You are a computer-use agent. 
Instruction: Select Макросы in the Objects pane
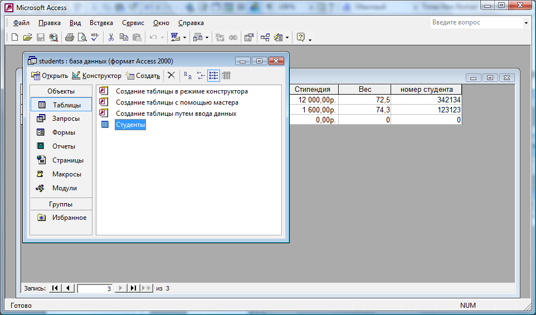pos(61,174)
